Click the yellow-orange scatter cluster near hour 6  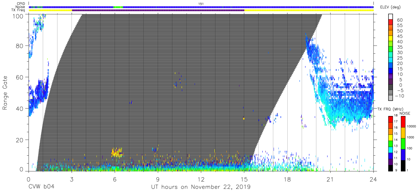click(x=117, y=152)
